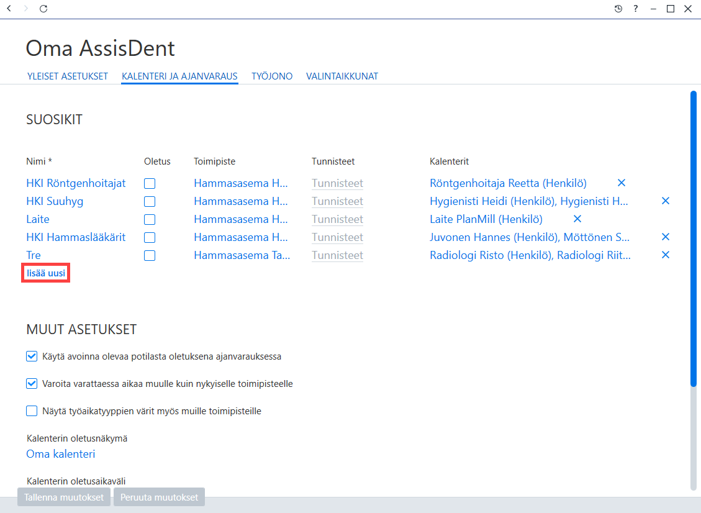
Task: Click the Tunnisteet field for HKI Suuhyg
Action: (x=338, y=201)
